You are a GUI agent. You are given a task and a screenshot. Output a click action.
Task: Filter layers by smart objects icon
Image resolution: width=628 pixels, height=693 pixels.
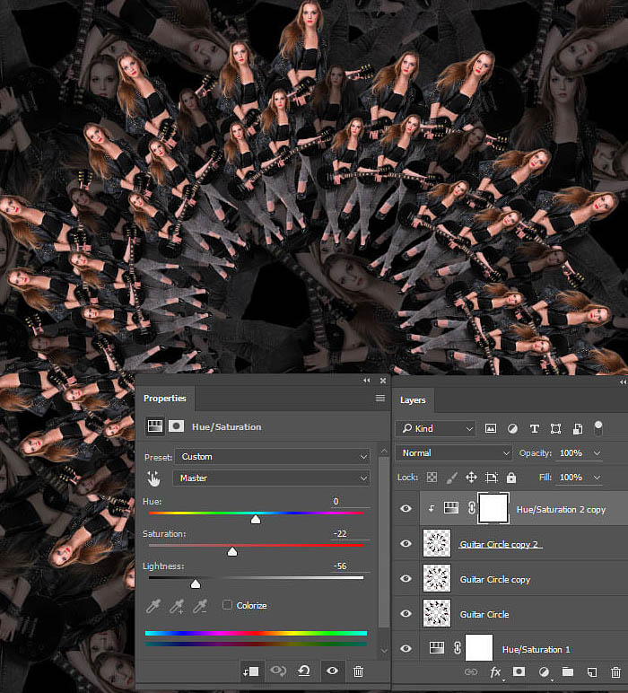[577, 429]
